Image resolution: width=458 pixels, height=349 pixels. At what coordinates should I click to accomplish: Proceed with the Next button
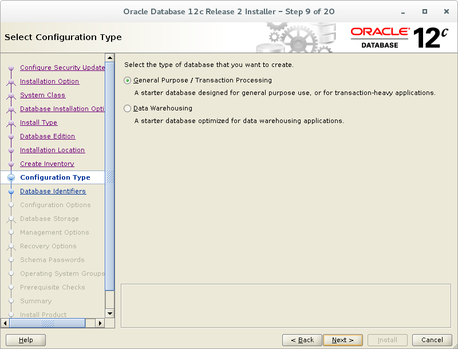coord(343,340)
